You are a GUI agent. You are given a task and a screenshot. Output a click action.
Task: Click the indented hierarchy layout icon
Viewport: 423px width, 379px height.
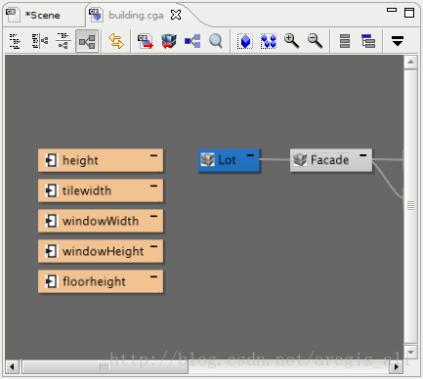click(x=368, y=41)
